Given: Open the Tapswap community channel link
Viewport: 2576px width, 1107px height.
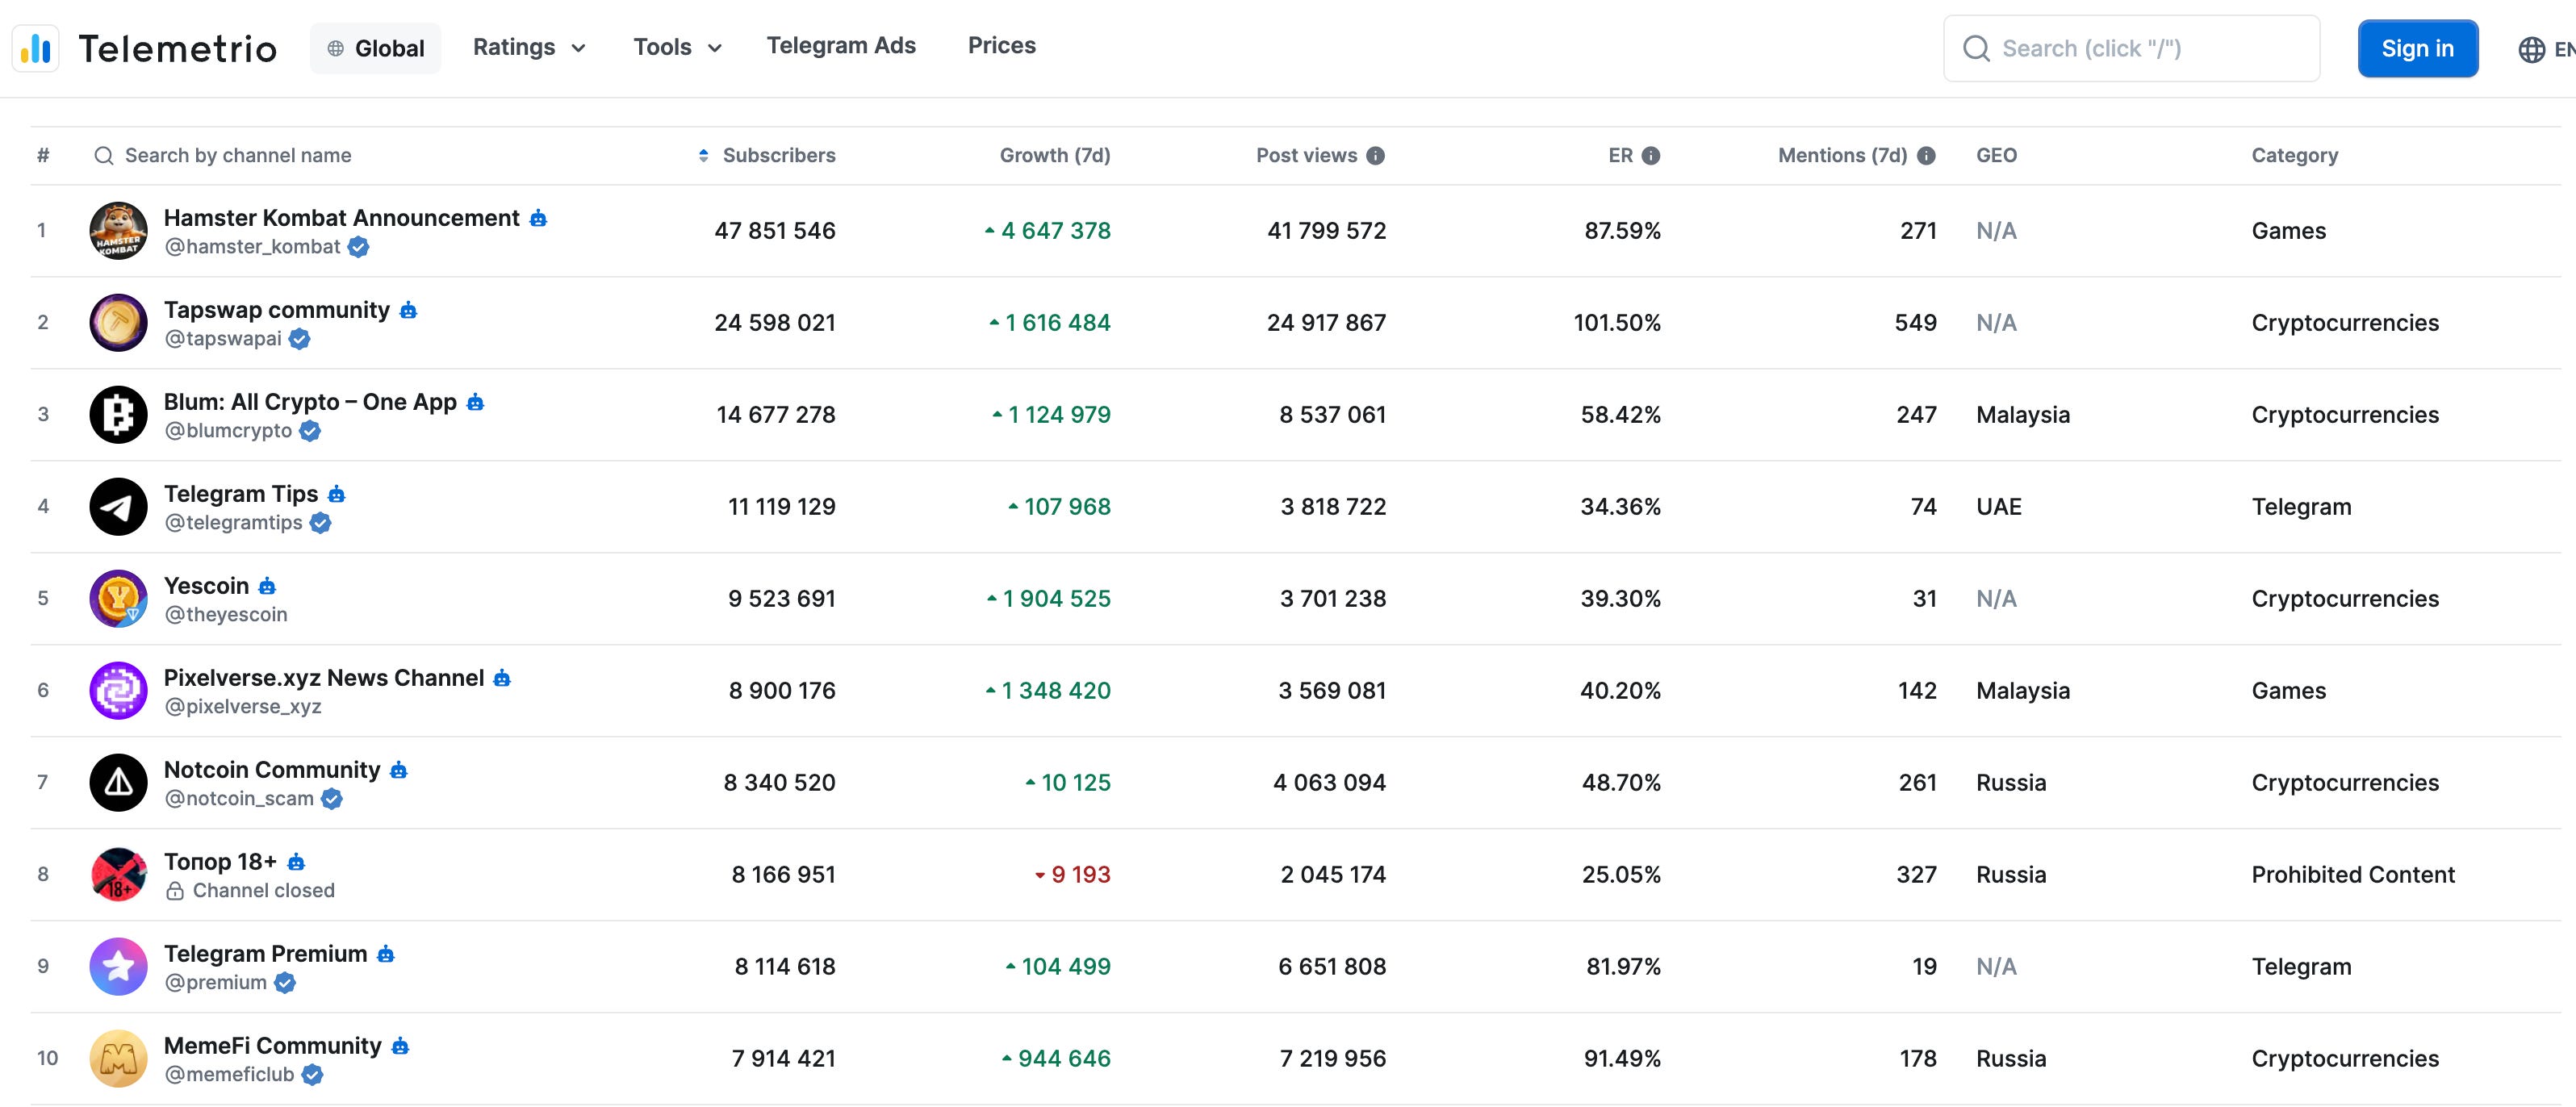Looking at the screenshot, I should [277, 310].
